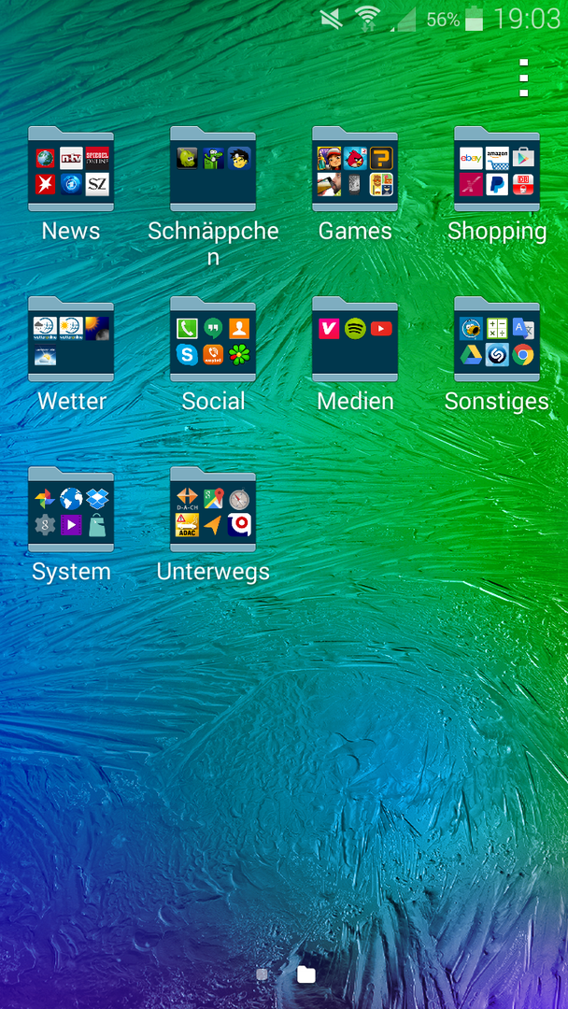This screenshot has width=568, height=1009.
Task: Tap the "Wetter" folder label
Action: coord(71,402)
